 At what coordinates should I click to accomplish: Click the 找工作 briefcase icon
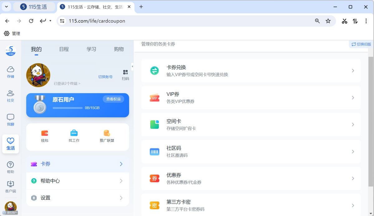[74, 133]
